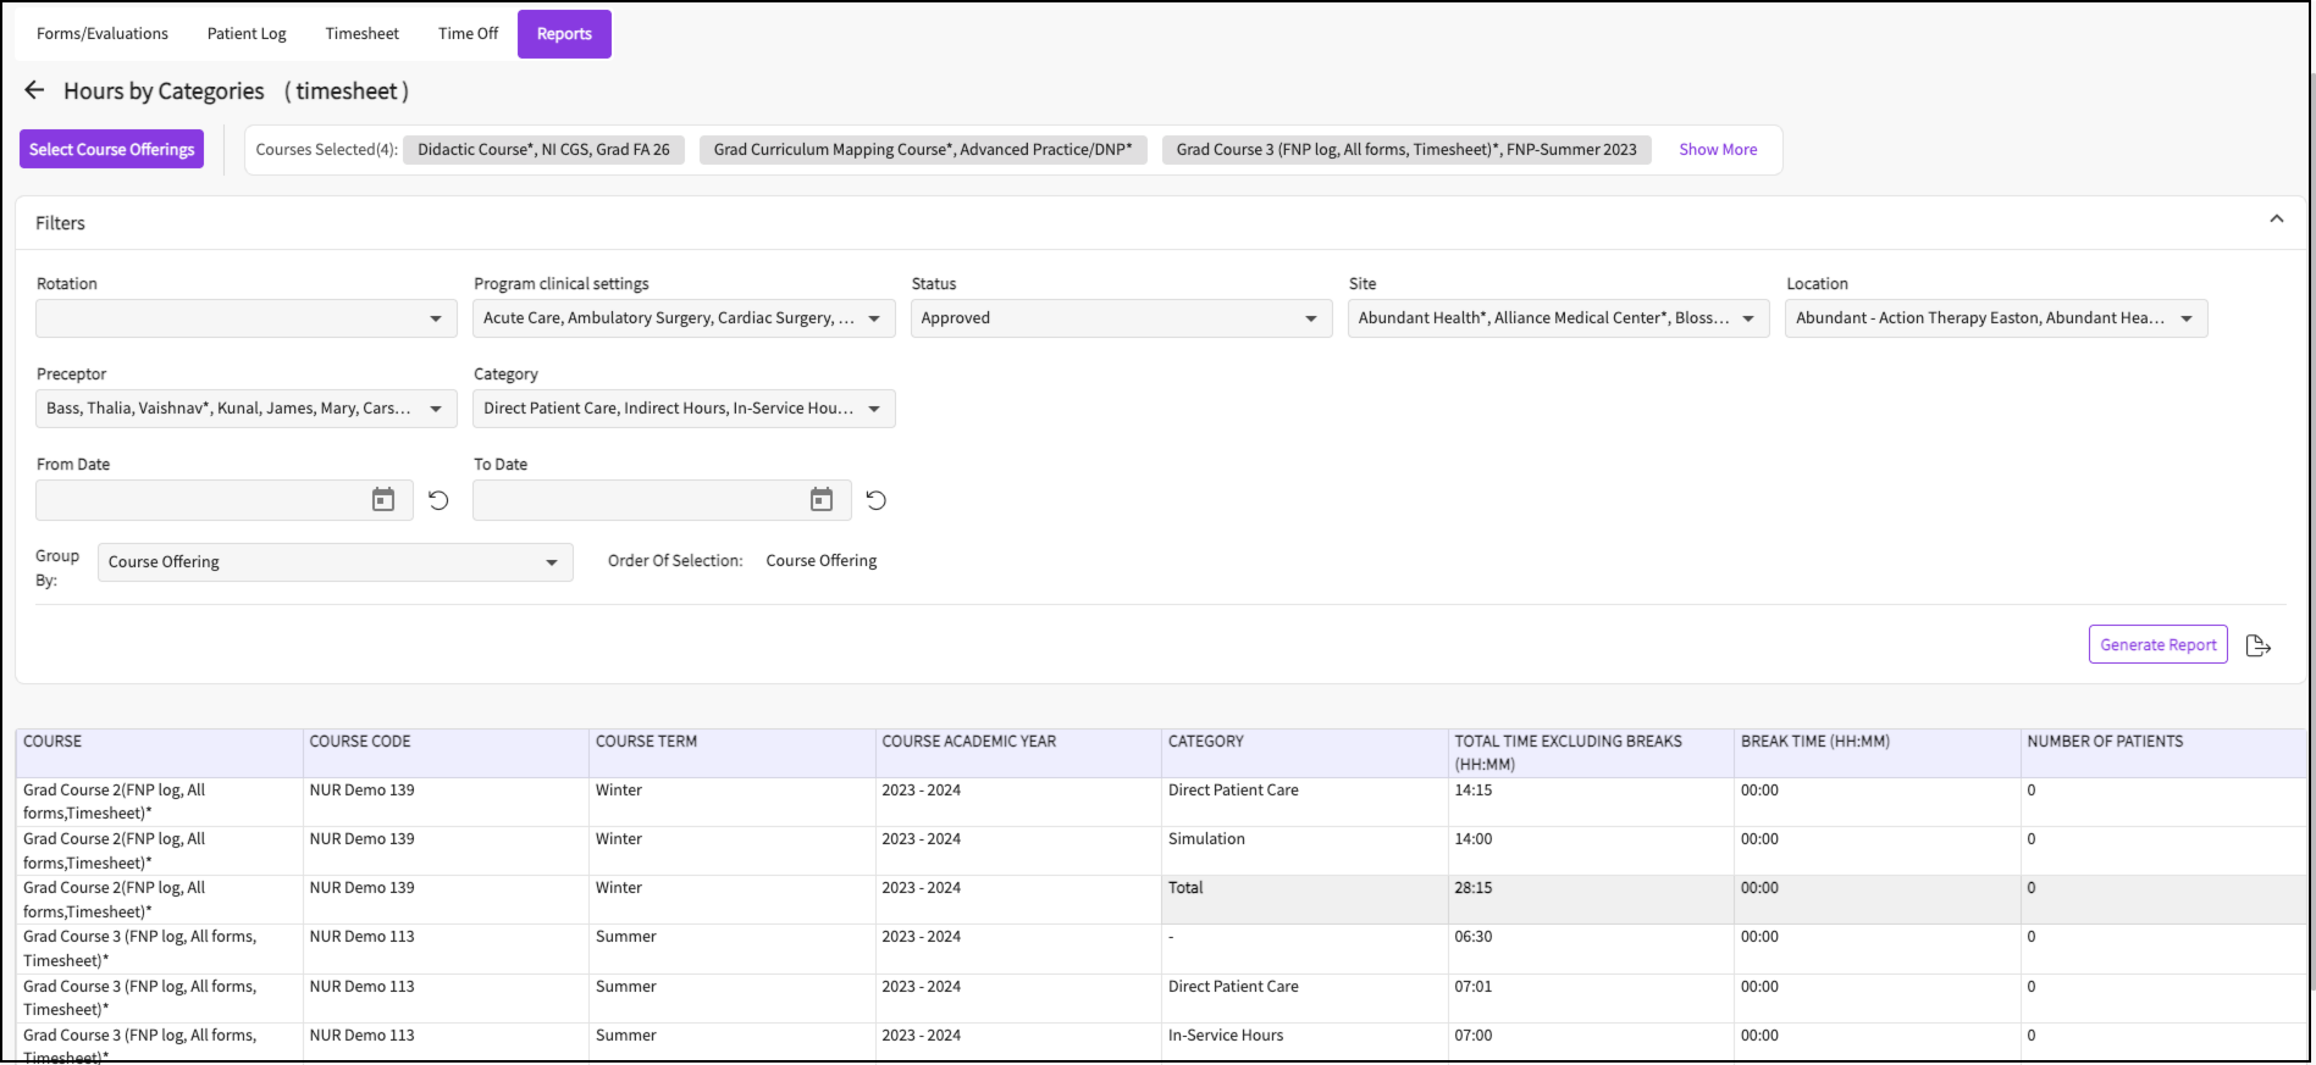Screen dimensions: 2316x1065
Task: Open the To Date calendar picker
Action: point(820,500)
